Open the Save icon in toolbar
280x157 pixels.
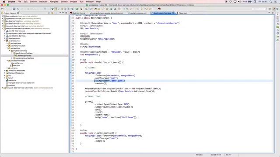pyautogui.click(x=14, y=9)
